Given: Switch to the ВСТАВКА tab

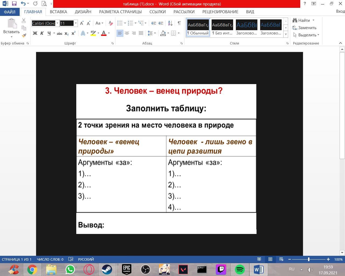Looking at the screenshot, I should [58, 12].
